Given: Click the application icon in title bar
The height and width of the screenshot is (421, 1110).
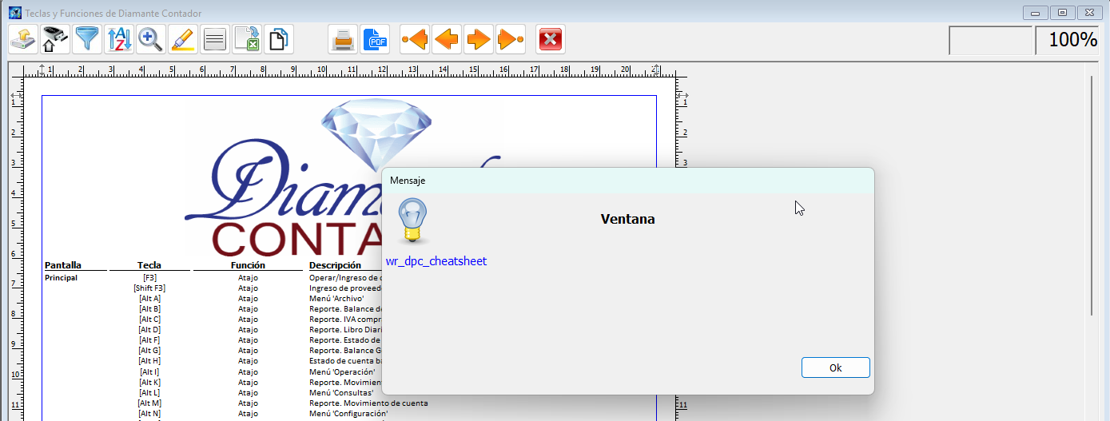Looking at the screenshot, I should (14, 13).
